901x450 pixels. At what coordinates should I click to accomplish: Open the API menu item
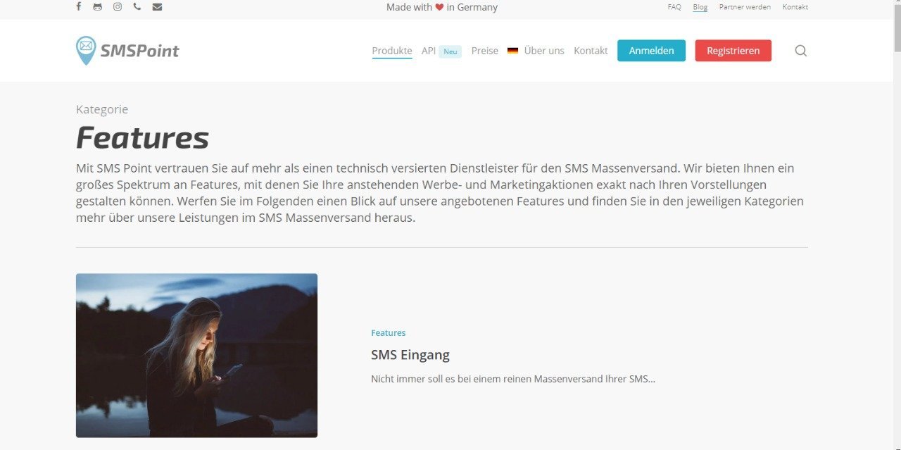click(x=429, y=51)
